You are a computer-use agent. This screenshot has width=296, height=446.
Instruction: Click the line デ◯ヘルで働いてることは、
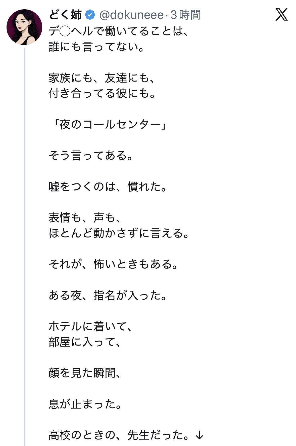pyautogui.click(x=119, y=31)
